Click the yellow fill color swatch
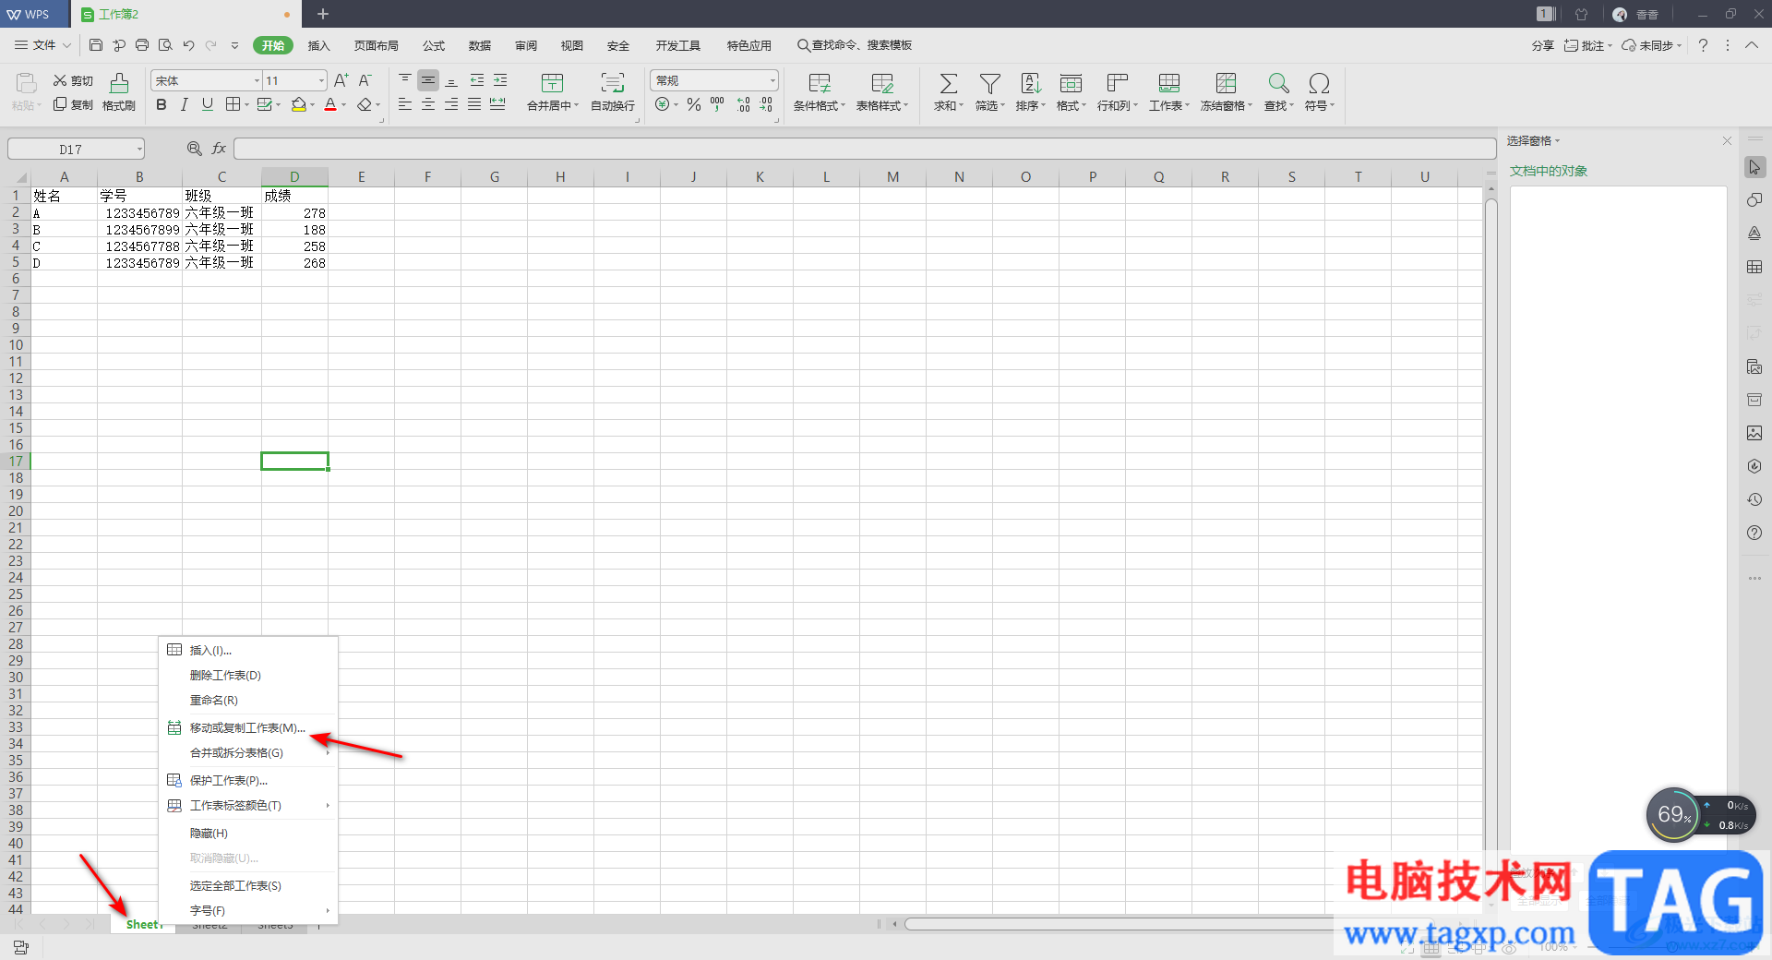Screen dimensions: 1772x960 (299, 105)
